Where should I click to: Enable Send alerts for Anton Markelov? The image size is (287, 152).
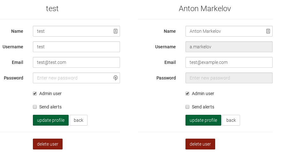click(x=187, y=107)
